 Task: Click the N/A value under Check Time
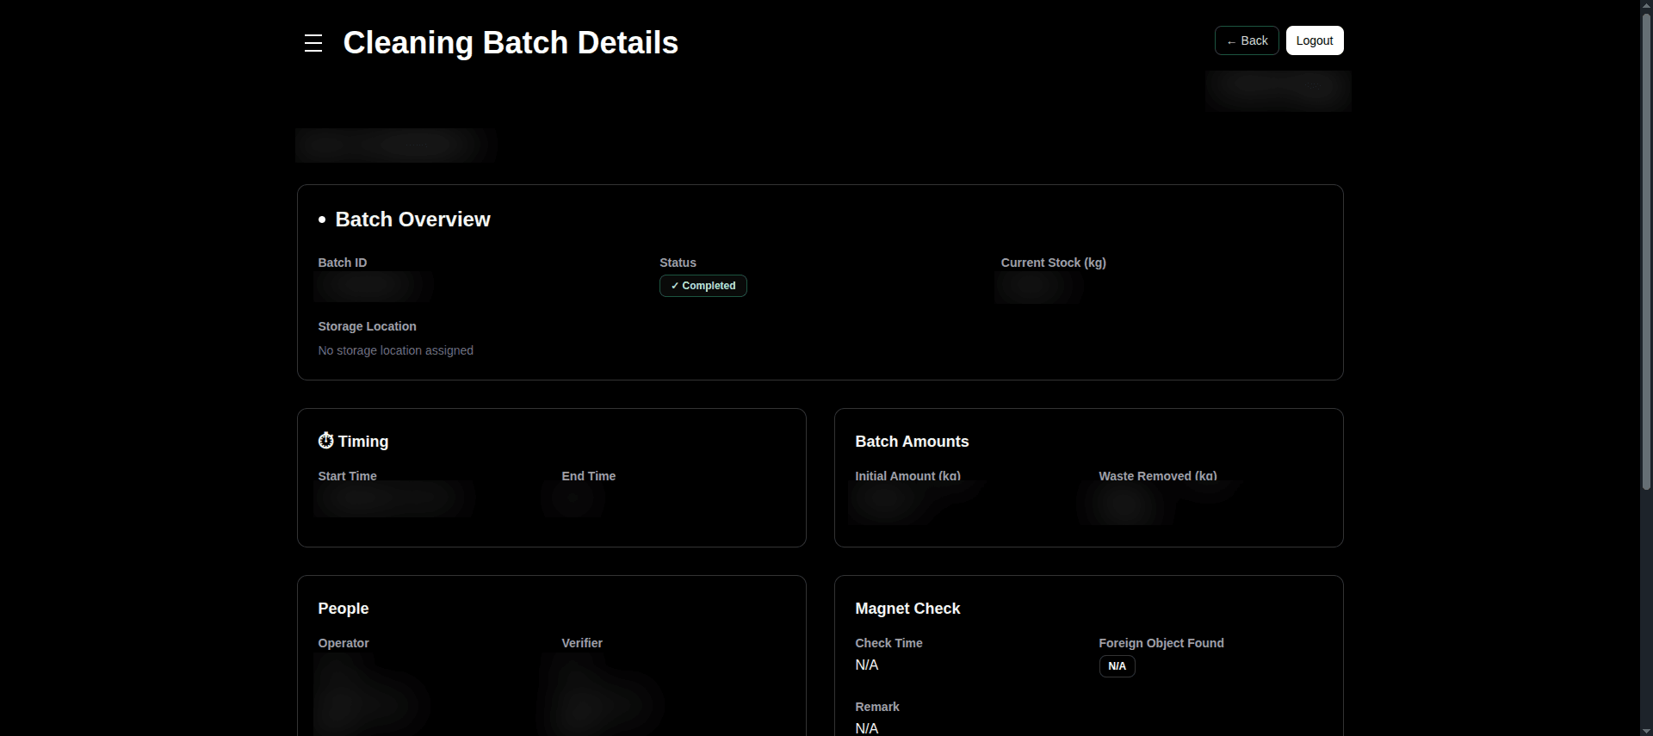pos(866,665)
